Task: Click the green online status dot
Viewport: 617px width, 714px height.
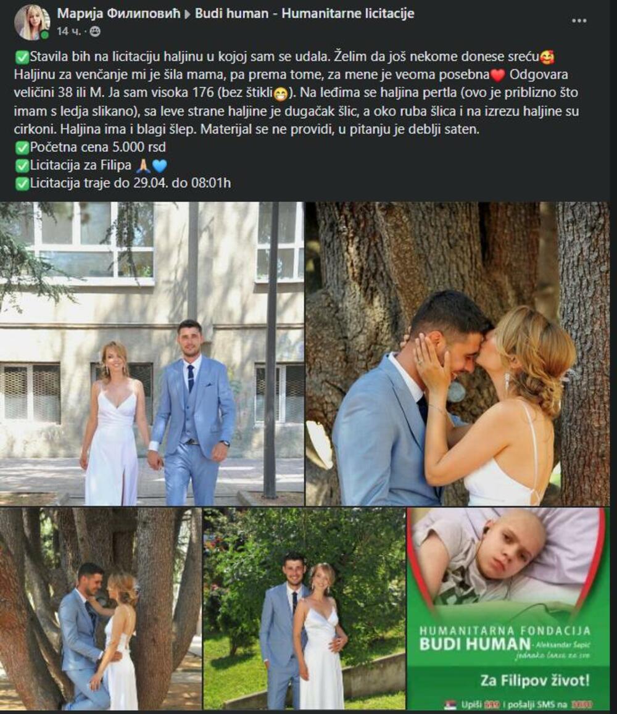Action: (x=44, y=36)
